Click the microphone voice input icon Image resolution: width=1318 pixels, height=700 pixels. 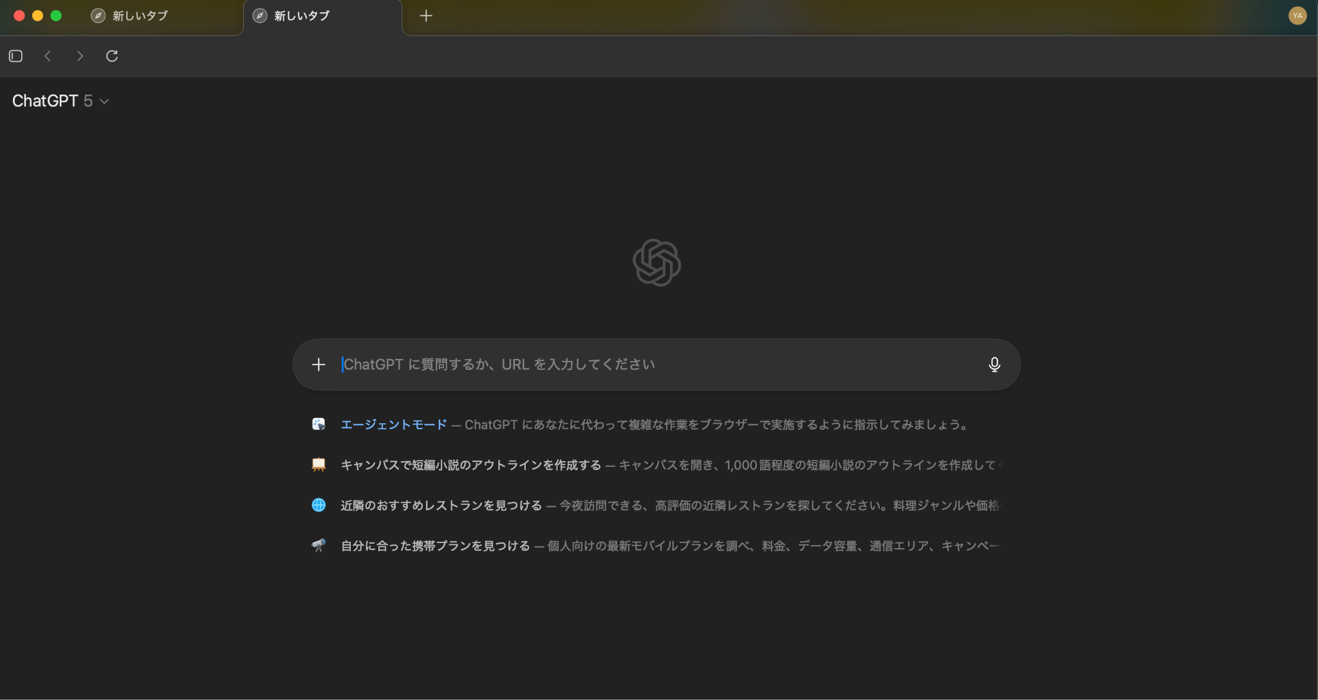tap(994, 365)
